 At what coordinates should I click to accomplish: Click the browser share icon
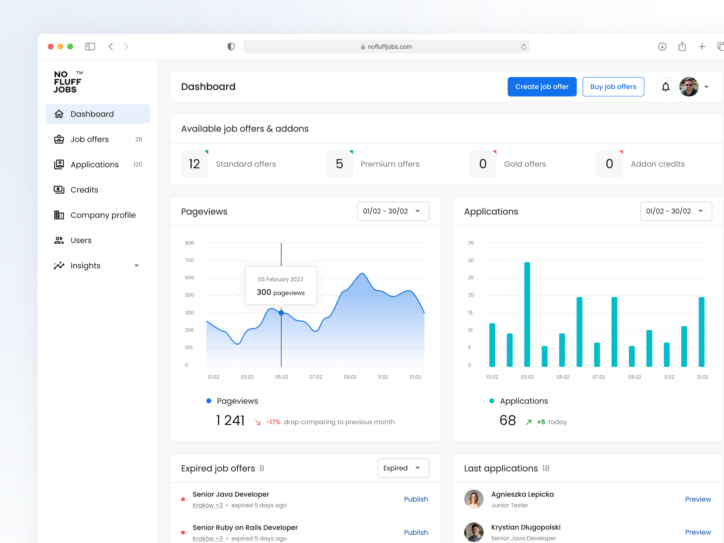point(682,46)
